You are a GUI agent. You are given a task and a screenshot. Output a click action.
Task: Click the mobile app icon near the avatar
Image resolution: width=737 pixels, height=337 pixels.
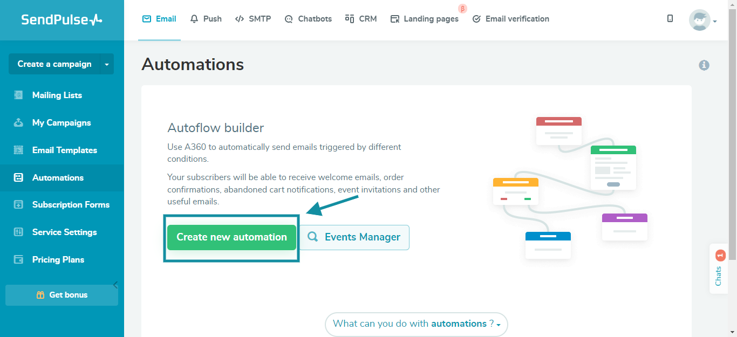[x=670, y=18]
